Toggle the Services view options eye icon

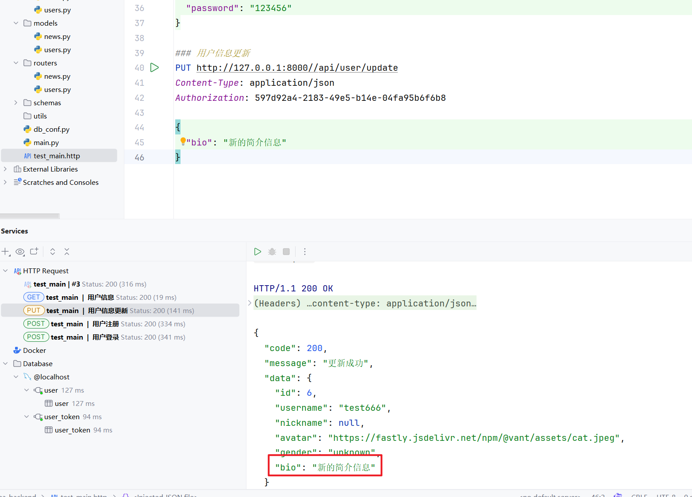tap(20, 252)
